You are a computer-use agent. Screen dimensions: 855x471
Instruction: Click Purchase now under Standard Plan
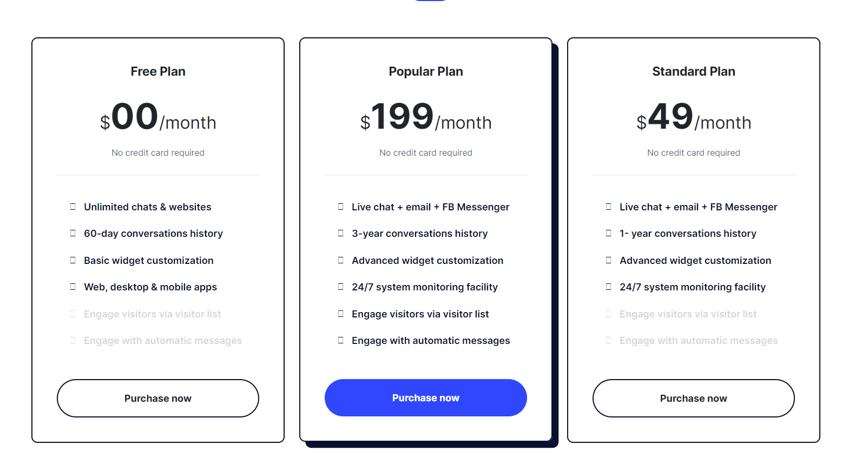694,399
